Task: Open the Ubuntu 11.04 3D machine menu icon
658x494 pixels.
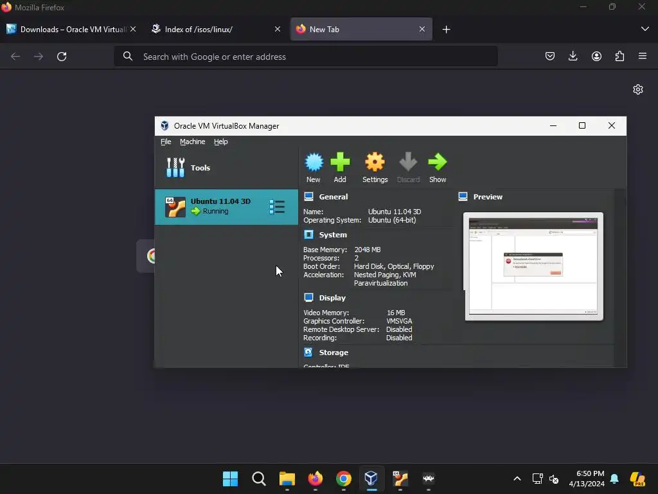Action: (x=277, y=206)
